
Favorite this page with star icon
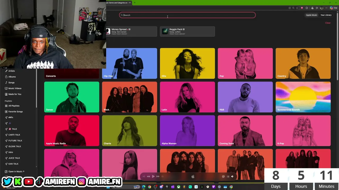click(x=297, y=8)
